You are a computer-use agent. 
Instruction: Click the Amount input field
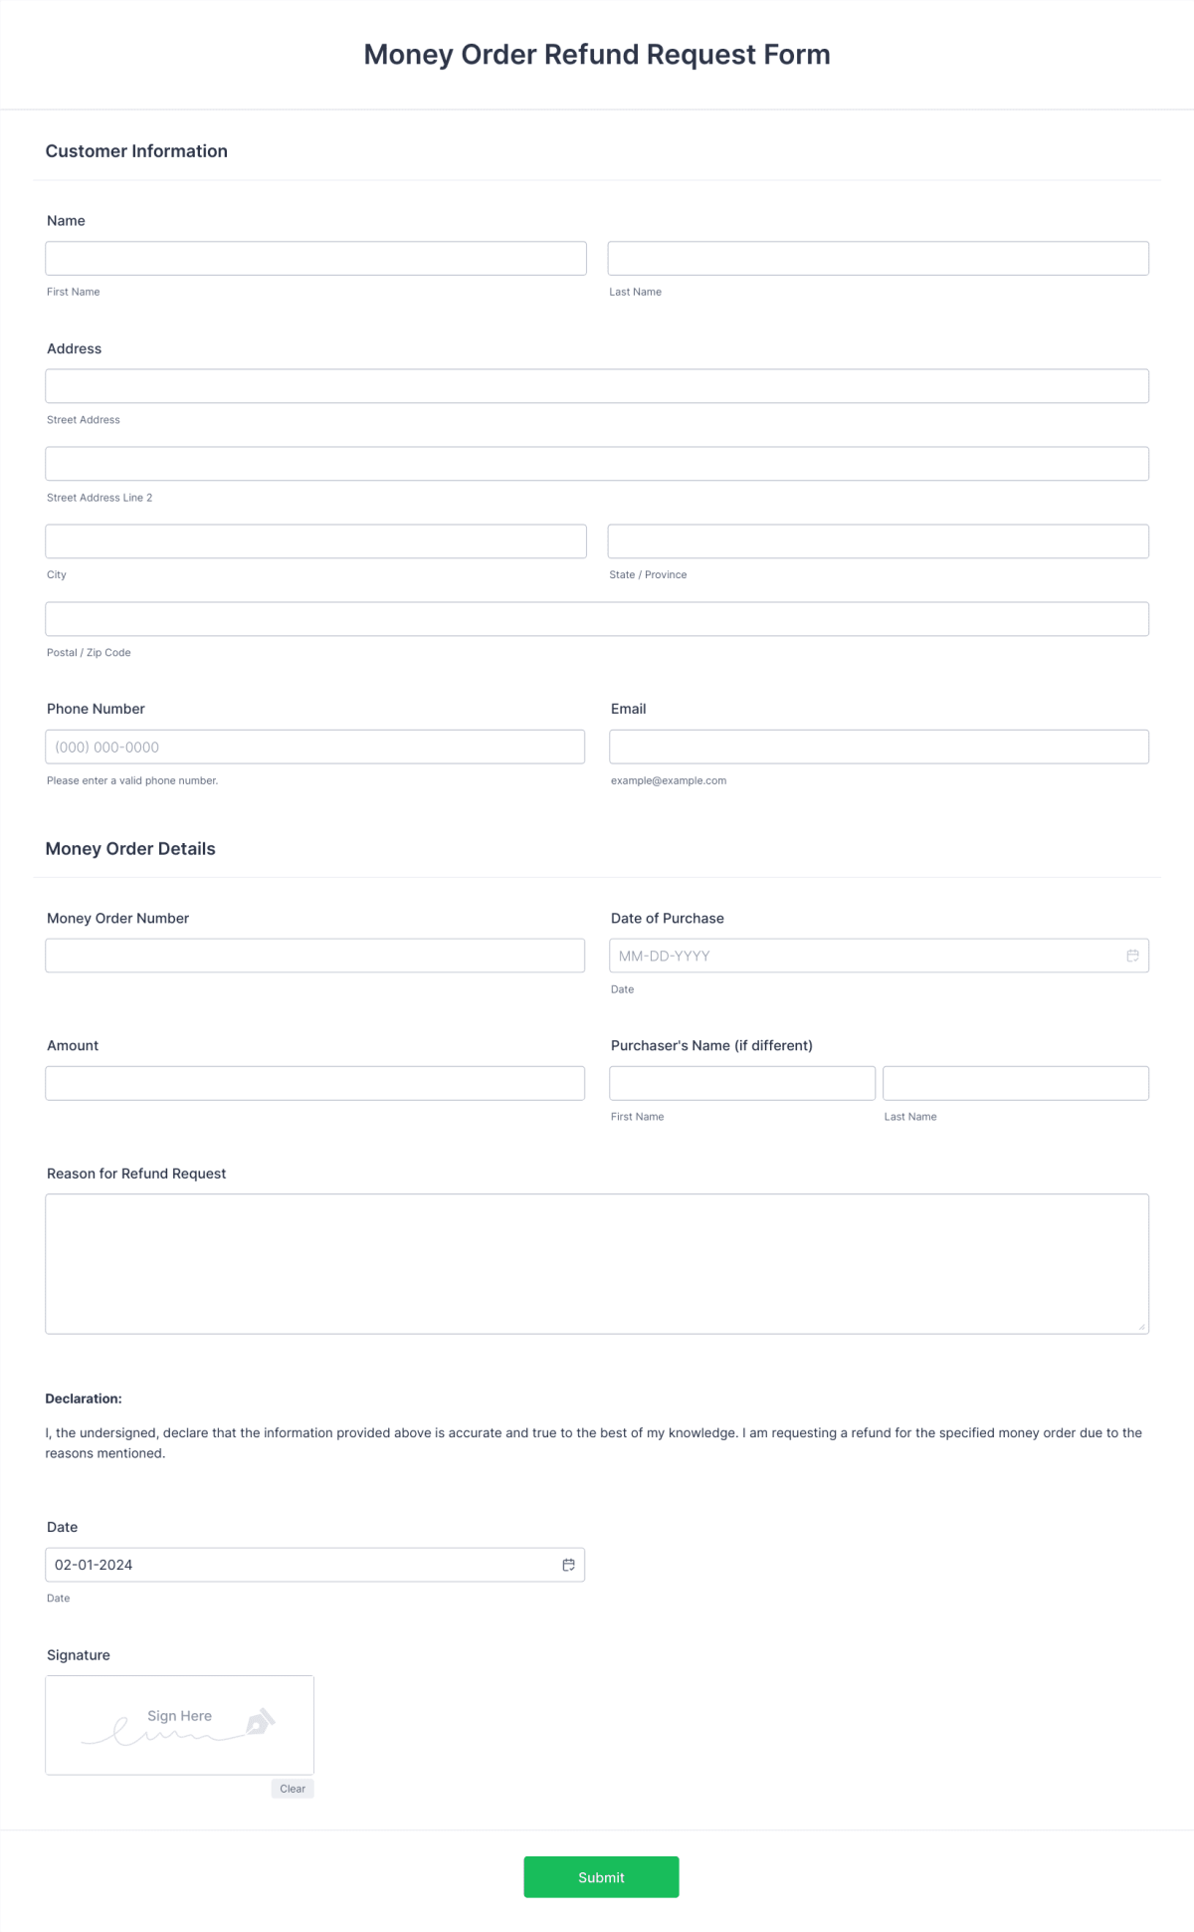(314, 1082)
